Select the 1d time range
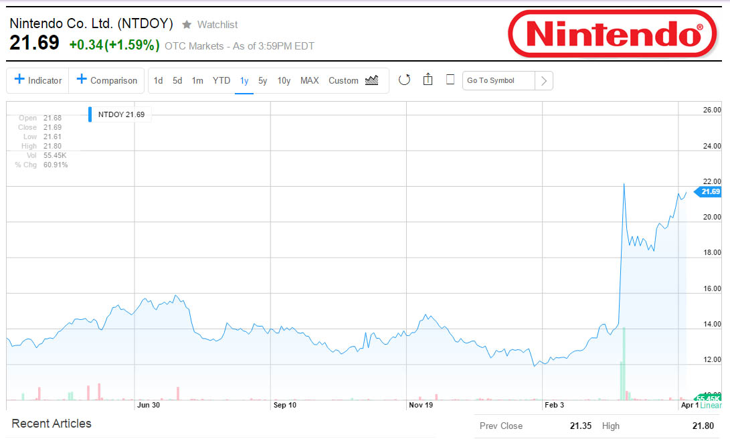This screenshot has height=439, width=730. 159,80
